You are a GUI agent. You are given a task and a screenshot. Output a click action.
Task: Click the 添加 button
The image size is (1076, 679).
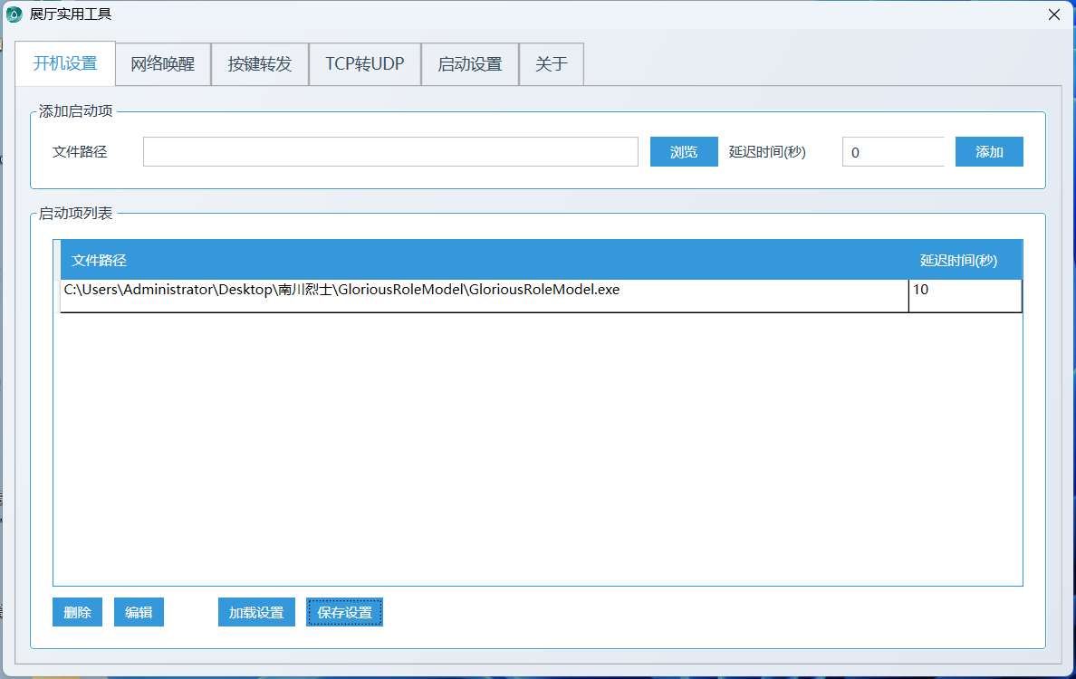pyautogui.click(x=989, y=152)
